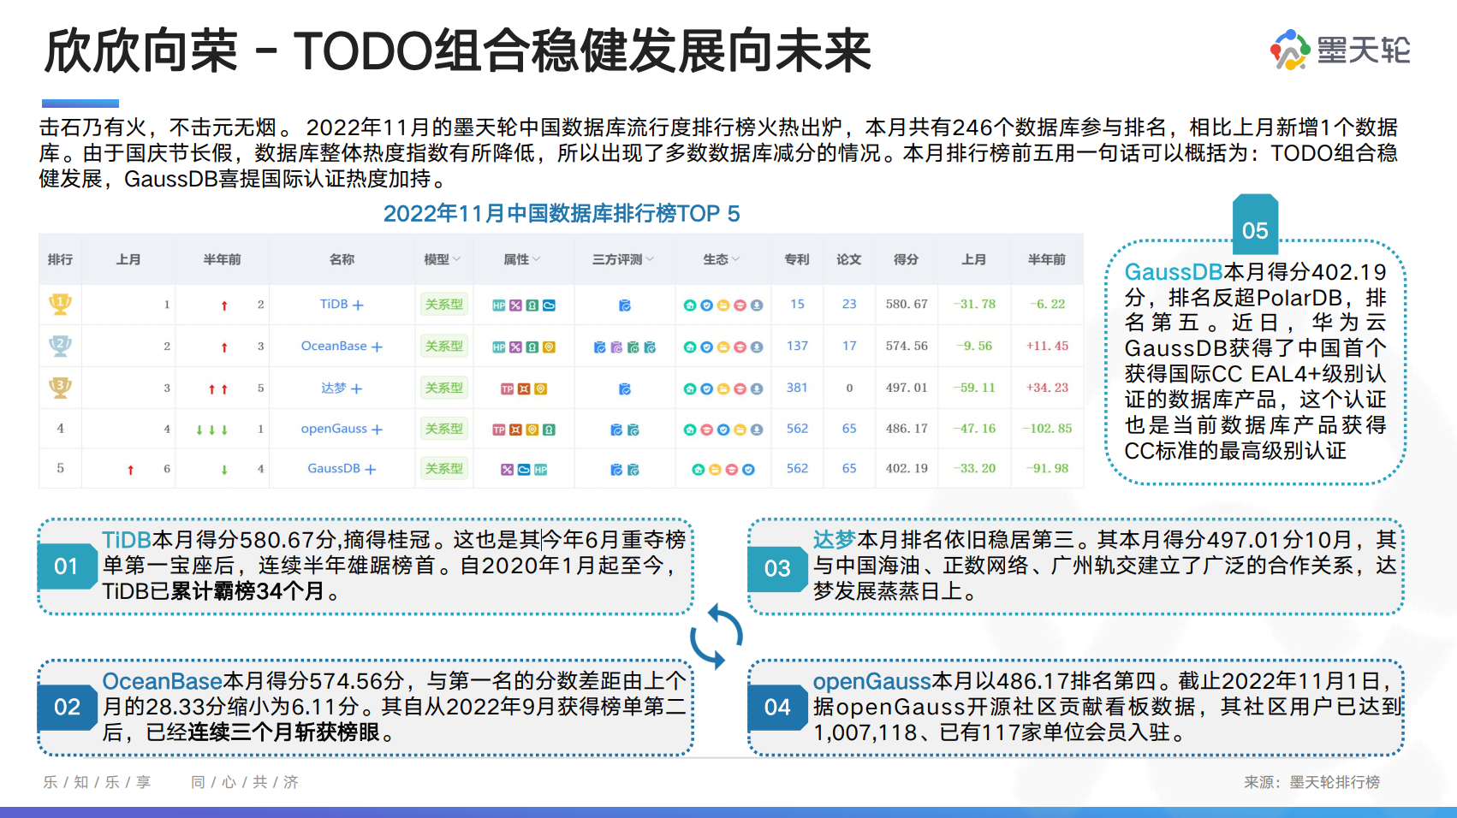Click the green home 生态 icon in OceanBase row
Image resolution: width=1457 pixels, height=818 pixels.
pos(690,347)
